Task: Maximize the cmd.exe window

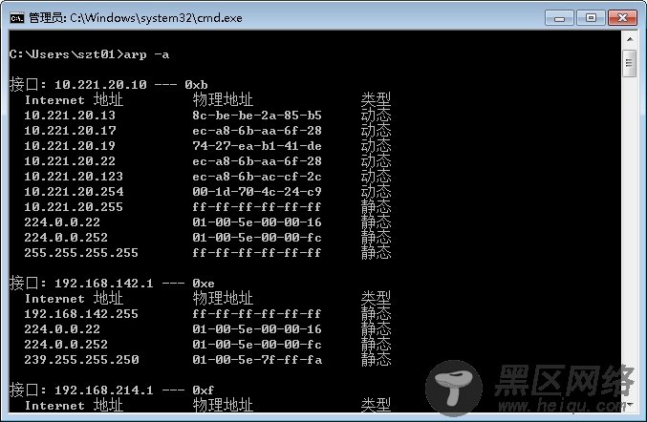Action: (591, 18)
